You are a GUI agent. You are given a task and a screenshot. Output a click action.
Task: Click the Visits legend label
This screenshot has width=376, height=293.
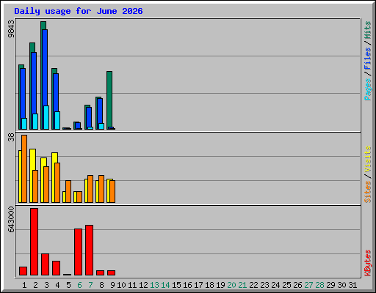point(368,160)
